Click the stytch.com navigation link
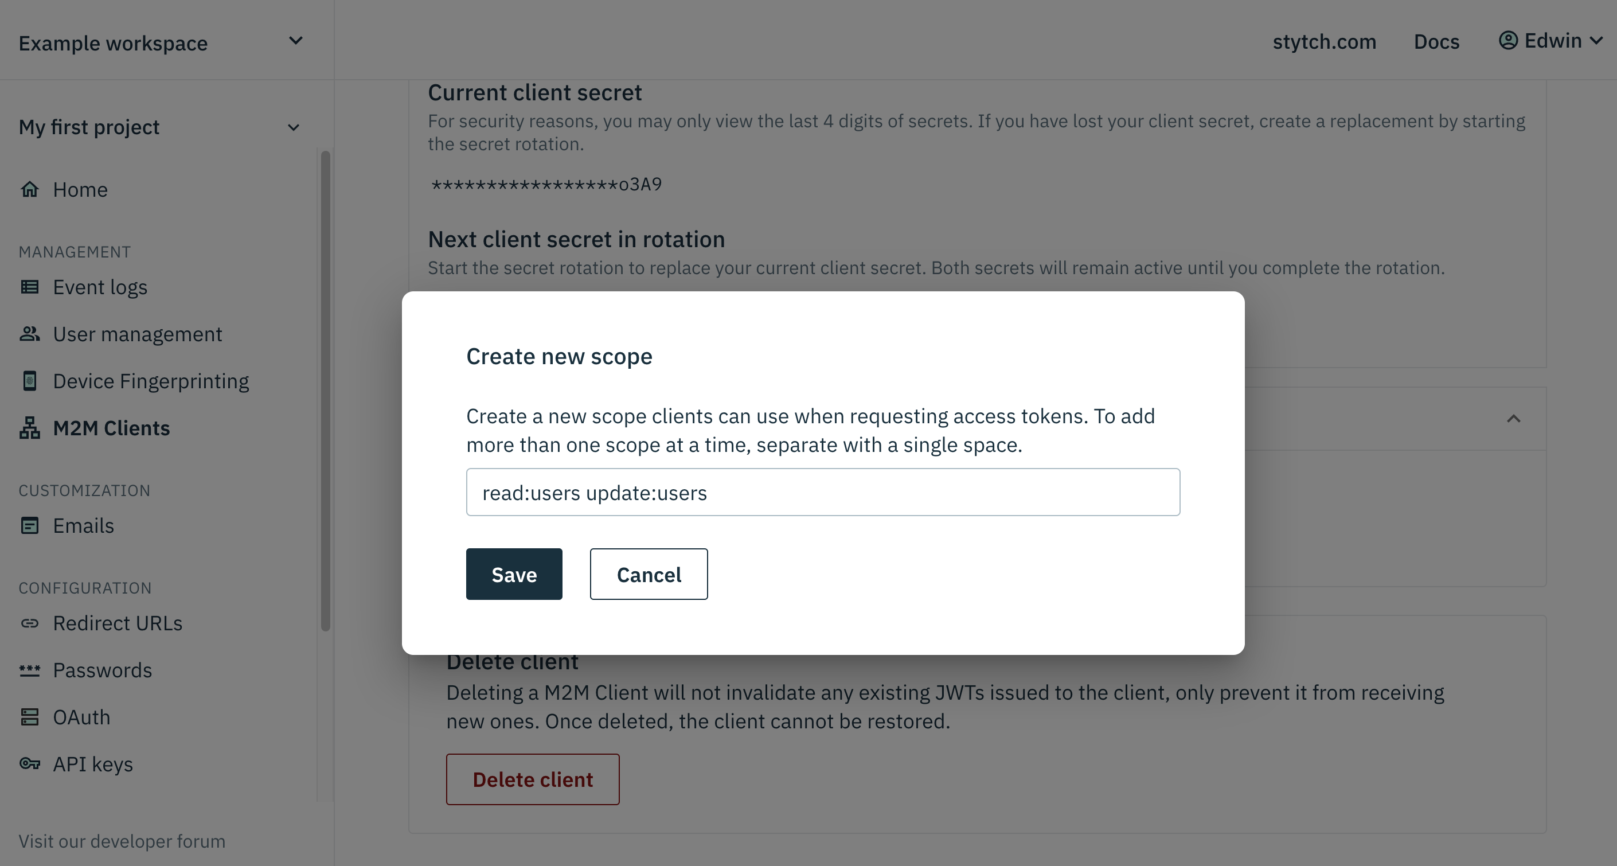Viewport: 1617px width, 866px height. tap(1325, 41)
